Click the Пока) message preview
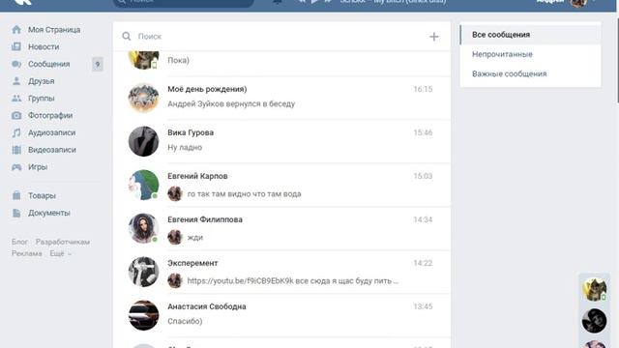 point(178,60)
